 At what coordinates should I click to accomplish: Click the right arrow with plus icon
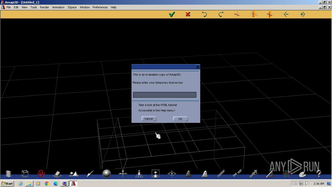[x=302, y=14]
